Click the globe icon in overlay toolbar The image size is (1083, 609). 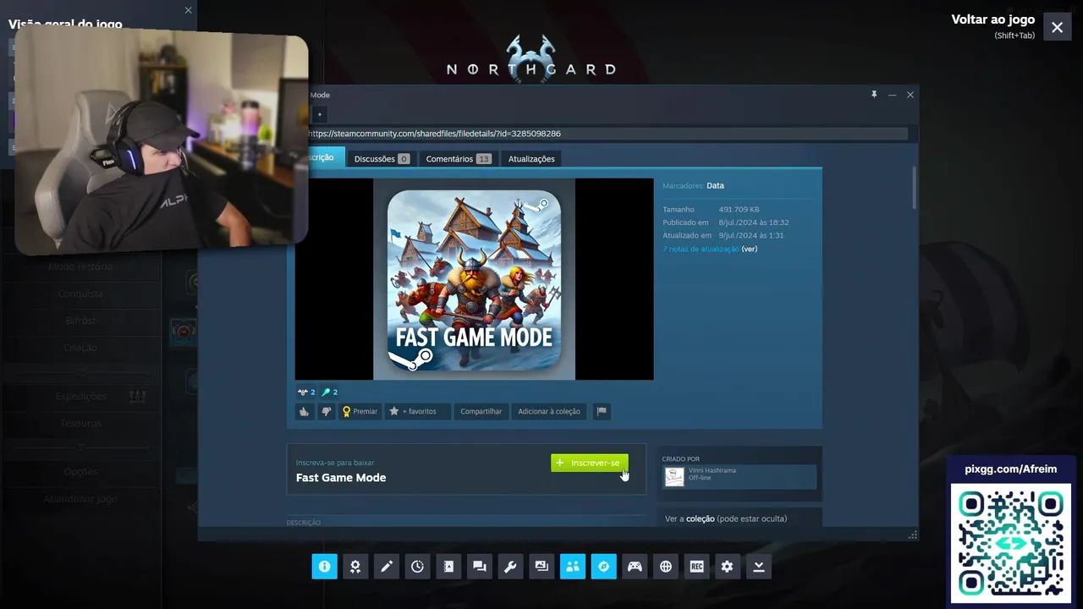666,567
